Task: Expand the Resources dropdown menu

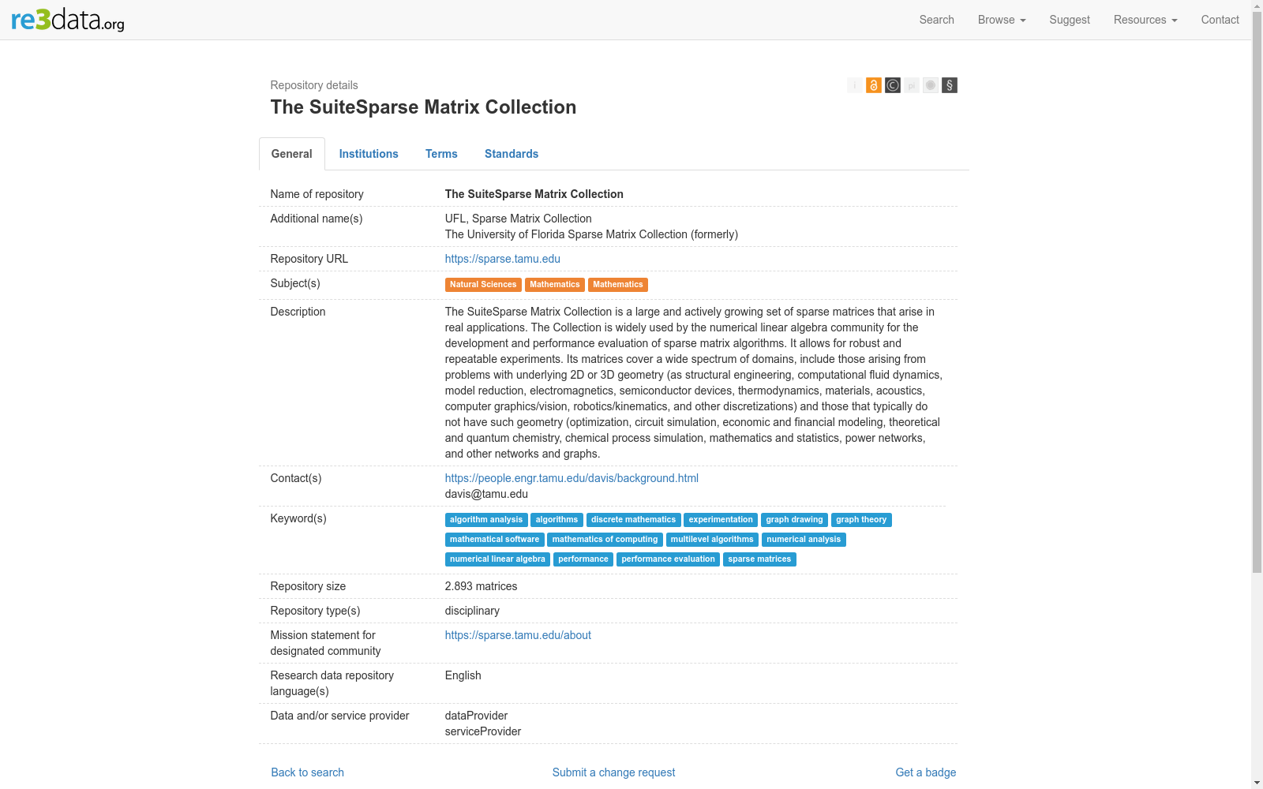Action: click(1145, 20)
